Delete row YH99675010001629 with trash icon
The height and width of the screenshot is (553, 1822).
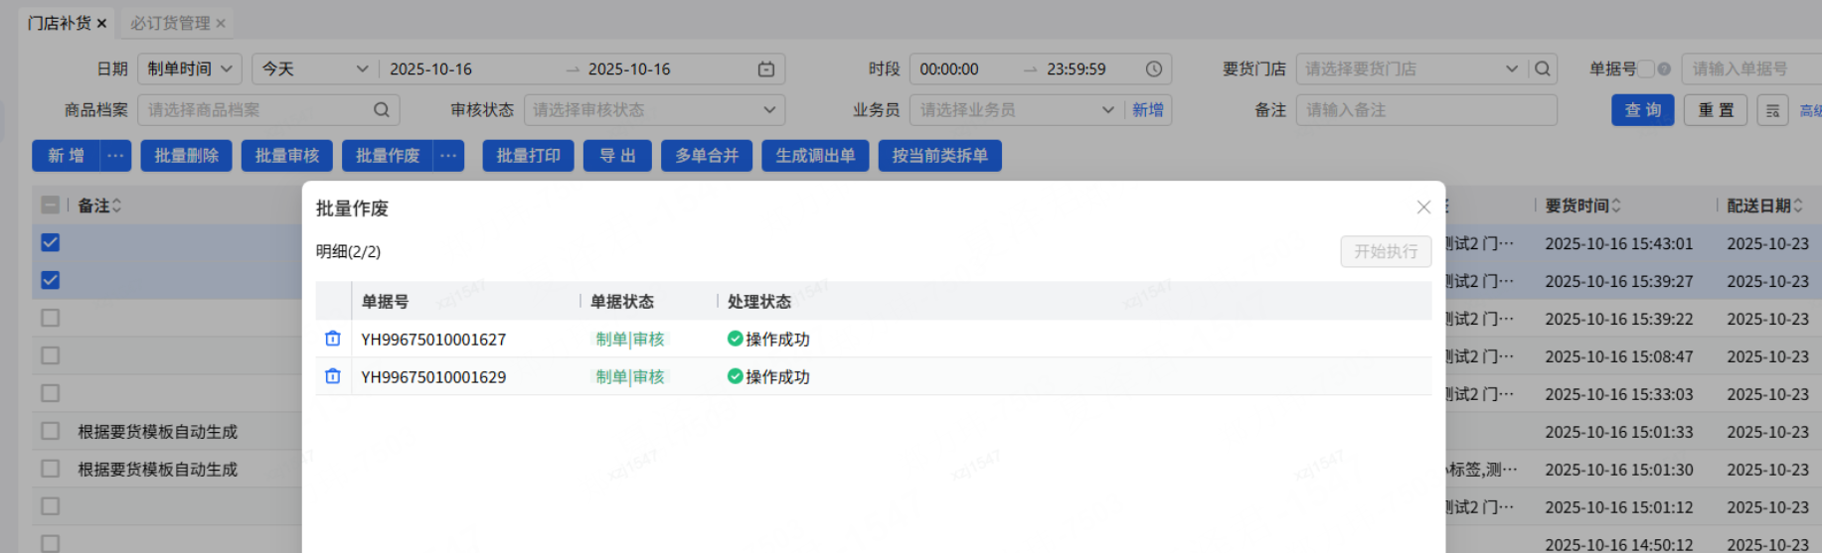click(x=333, y=376)
